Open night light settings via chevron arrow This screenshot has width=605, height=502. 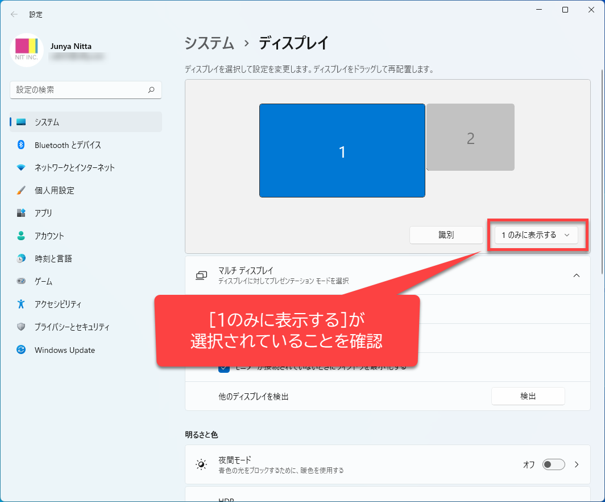tap(577, 464)
